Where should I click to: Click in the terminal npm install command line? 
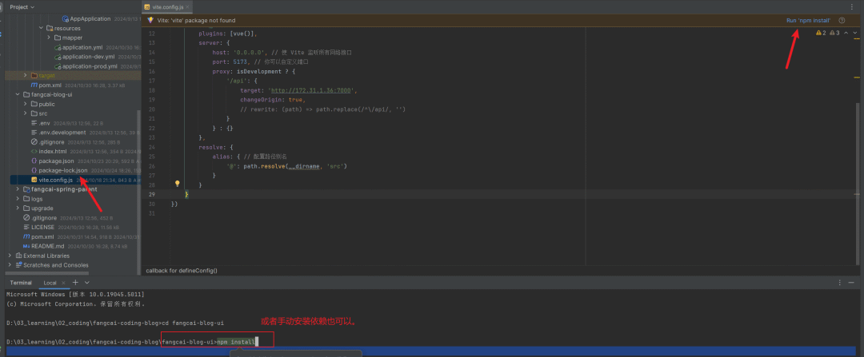click(236, 342)
